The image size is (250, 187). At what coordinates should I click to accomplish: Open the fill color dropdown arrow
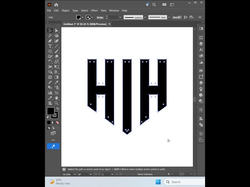pos(82,17)
